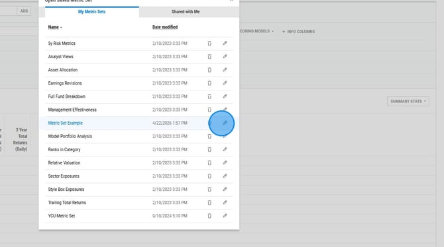Select the 4/22/2026 1:57 PM date cell

click(170, 123)
